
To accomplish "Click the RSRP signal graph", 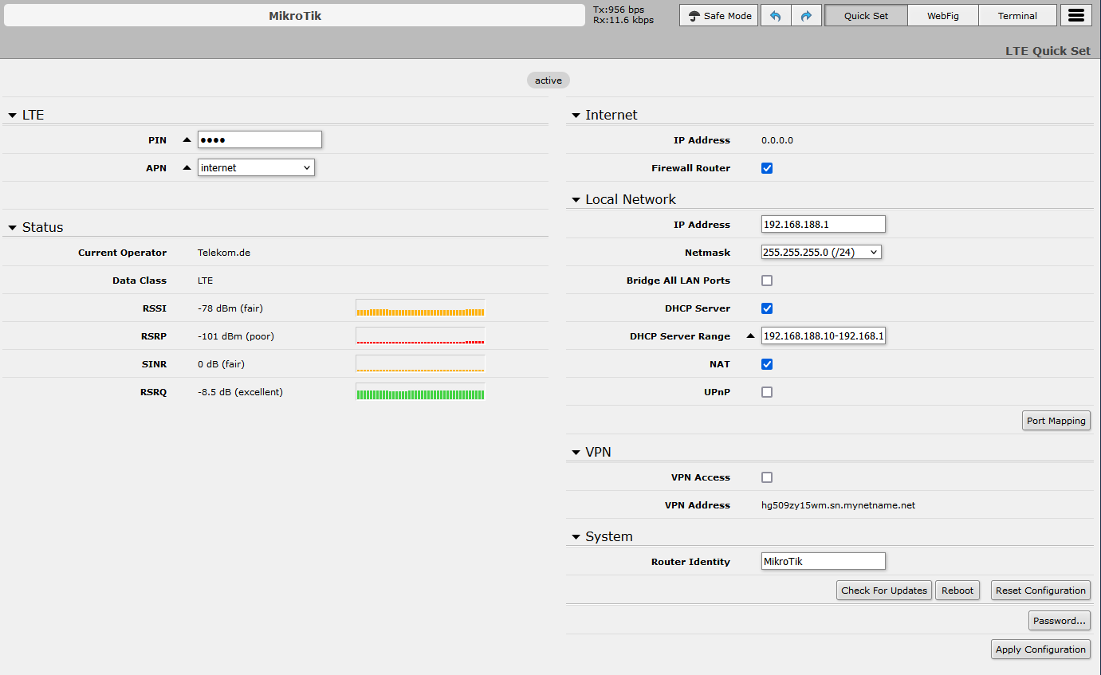I will (420, 336).
